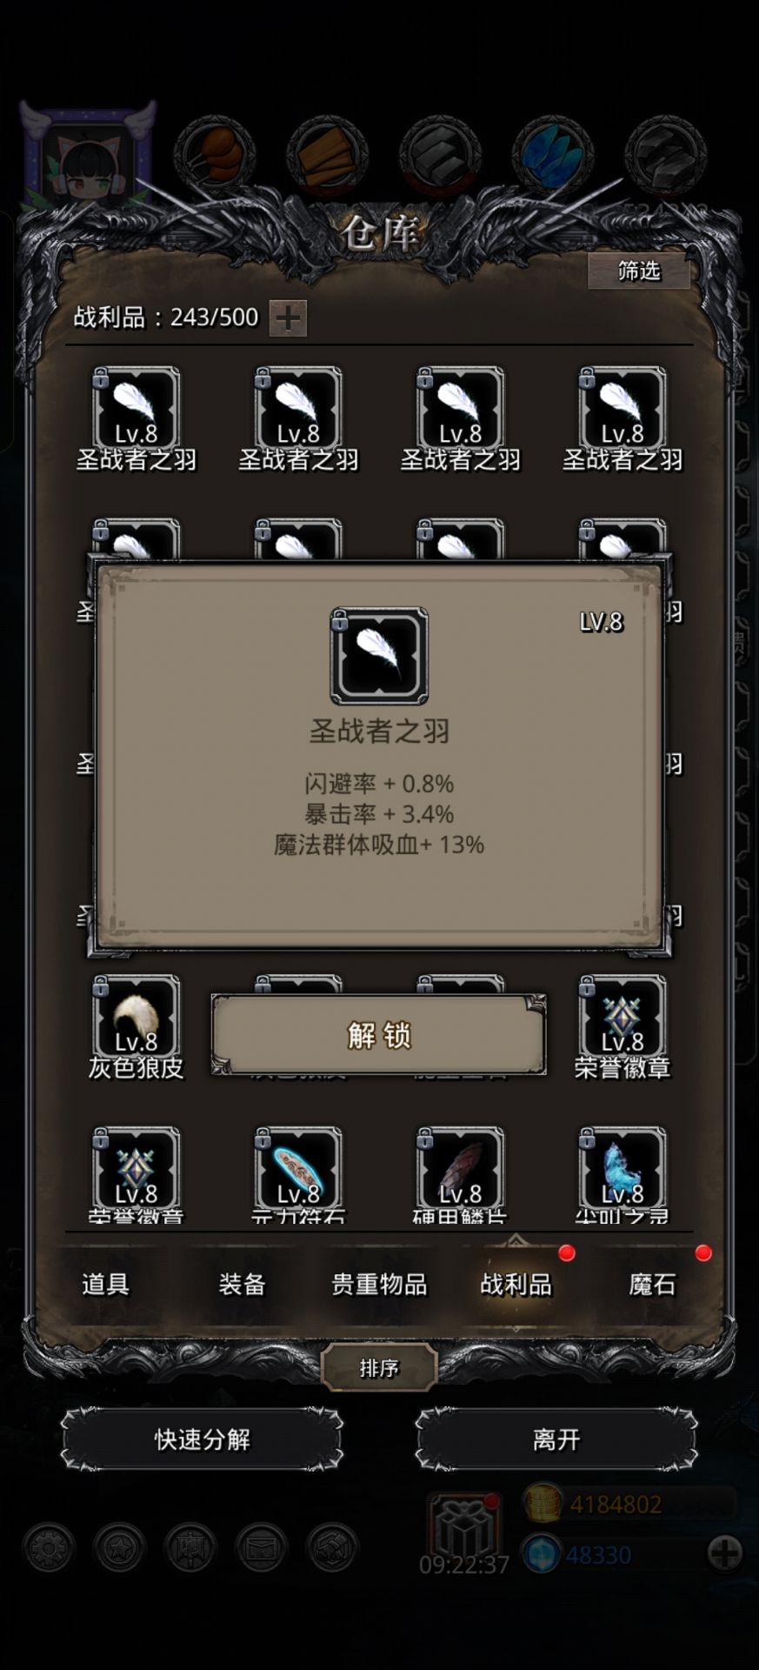This screenshot has height=1670, width=759.
Task: Open the 贵重物品 tab
Action: [x=379, y=1284]
